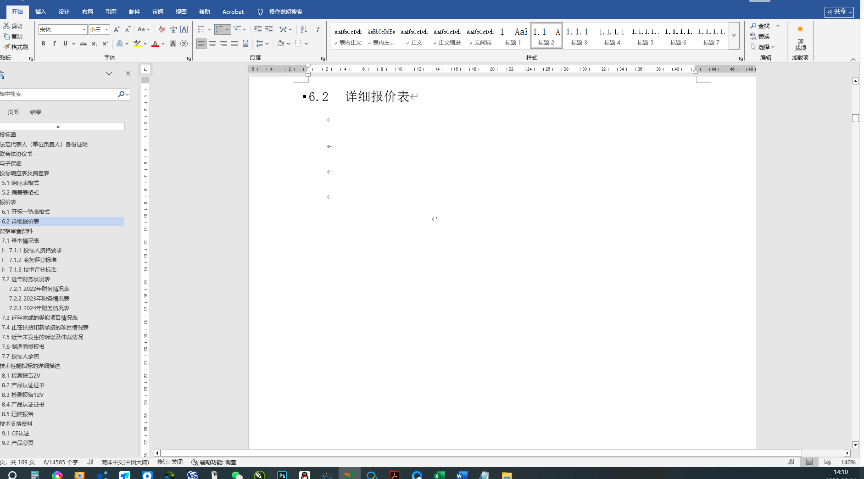Expand the 7.1.3 技术评分标准 heading

(x=4, y=269)
